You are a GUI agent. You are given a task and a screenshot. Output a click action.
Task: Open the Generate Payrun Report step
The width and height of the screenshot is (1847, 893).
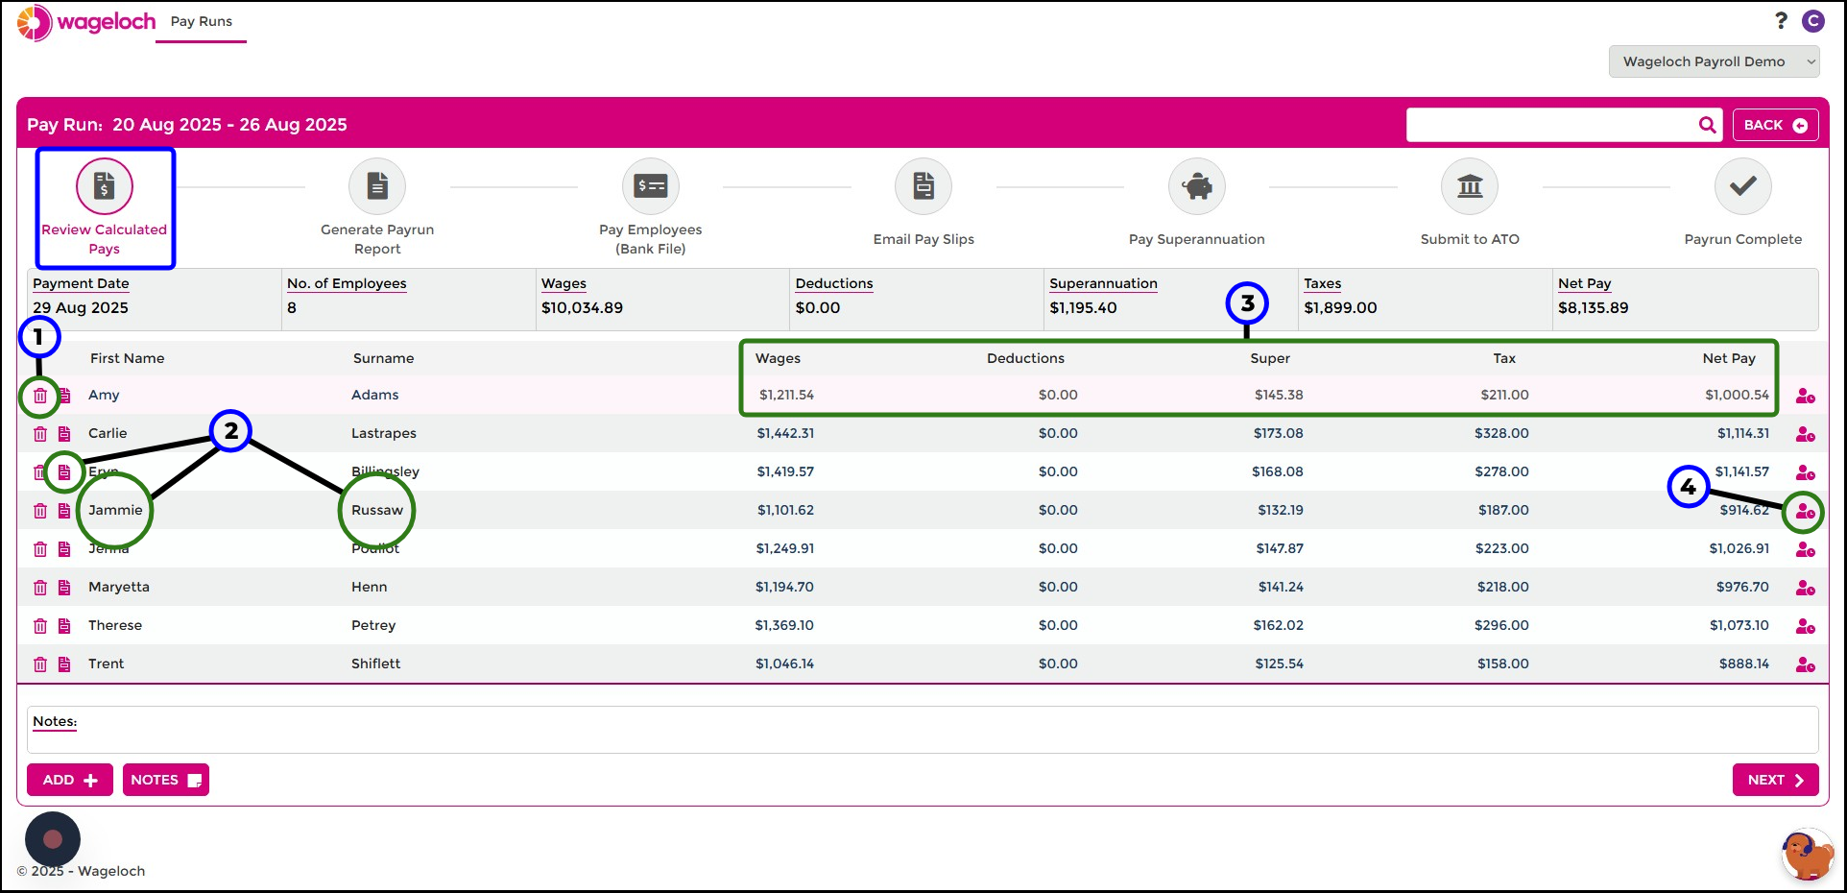pyautogui.click(x=377, y=186)
